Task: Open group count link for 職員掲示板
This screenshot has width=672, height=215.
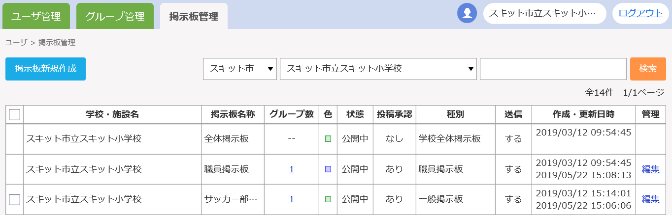Action: click(292, 169)
